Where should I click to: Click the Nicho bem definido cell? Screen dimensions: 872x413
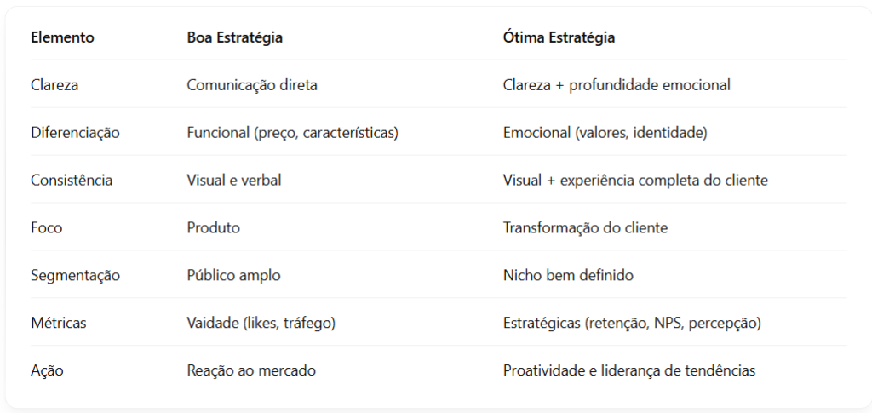[x=568, y=275]
